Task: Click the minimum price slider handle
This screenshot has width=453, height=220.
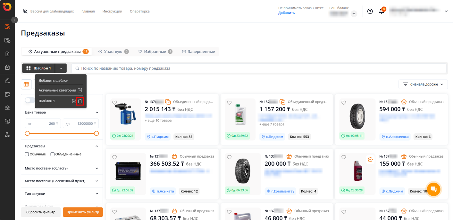Action: tap(27, 133)
